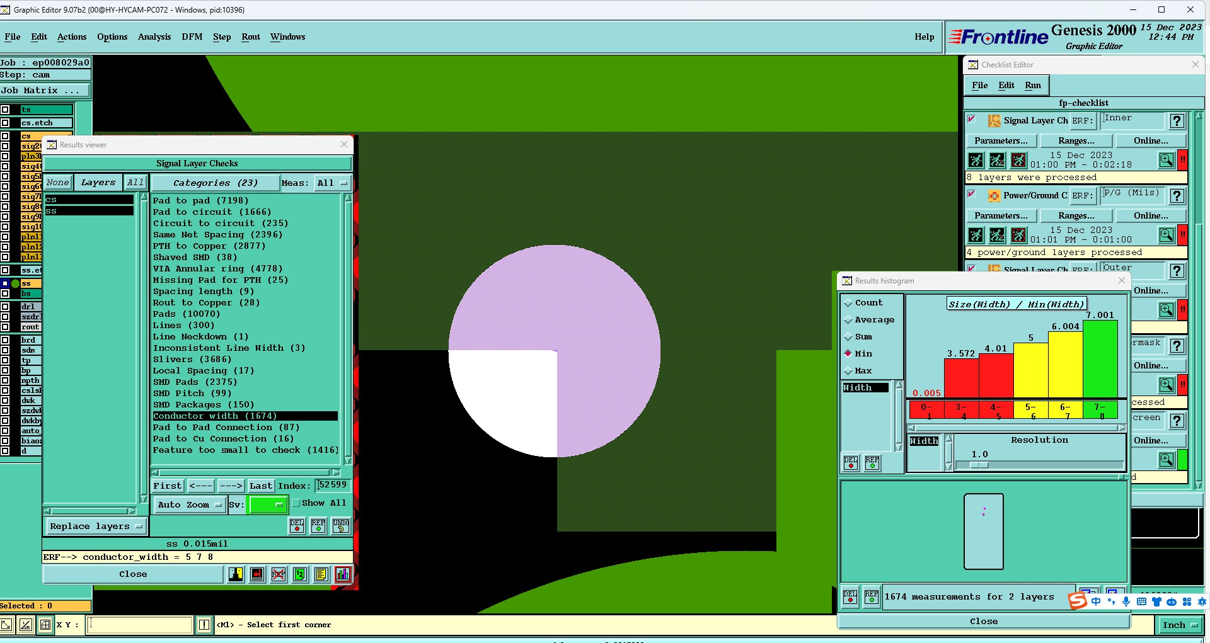
Task: Click yellow notes icon in Results viewer
Action: [321, 574]
